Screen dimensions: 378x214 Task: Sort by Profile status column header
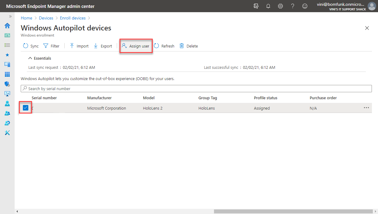pyautogui.click(x=266, y=98)
